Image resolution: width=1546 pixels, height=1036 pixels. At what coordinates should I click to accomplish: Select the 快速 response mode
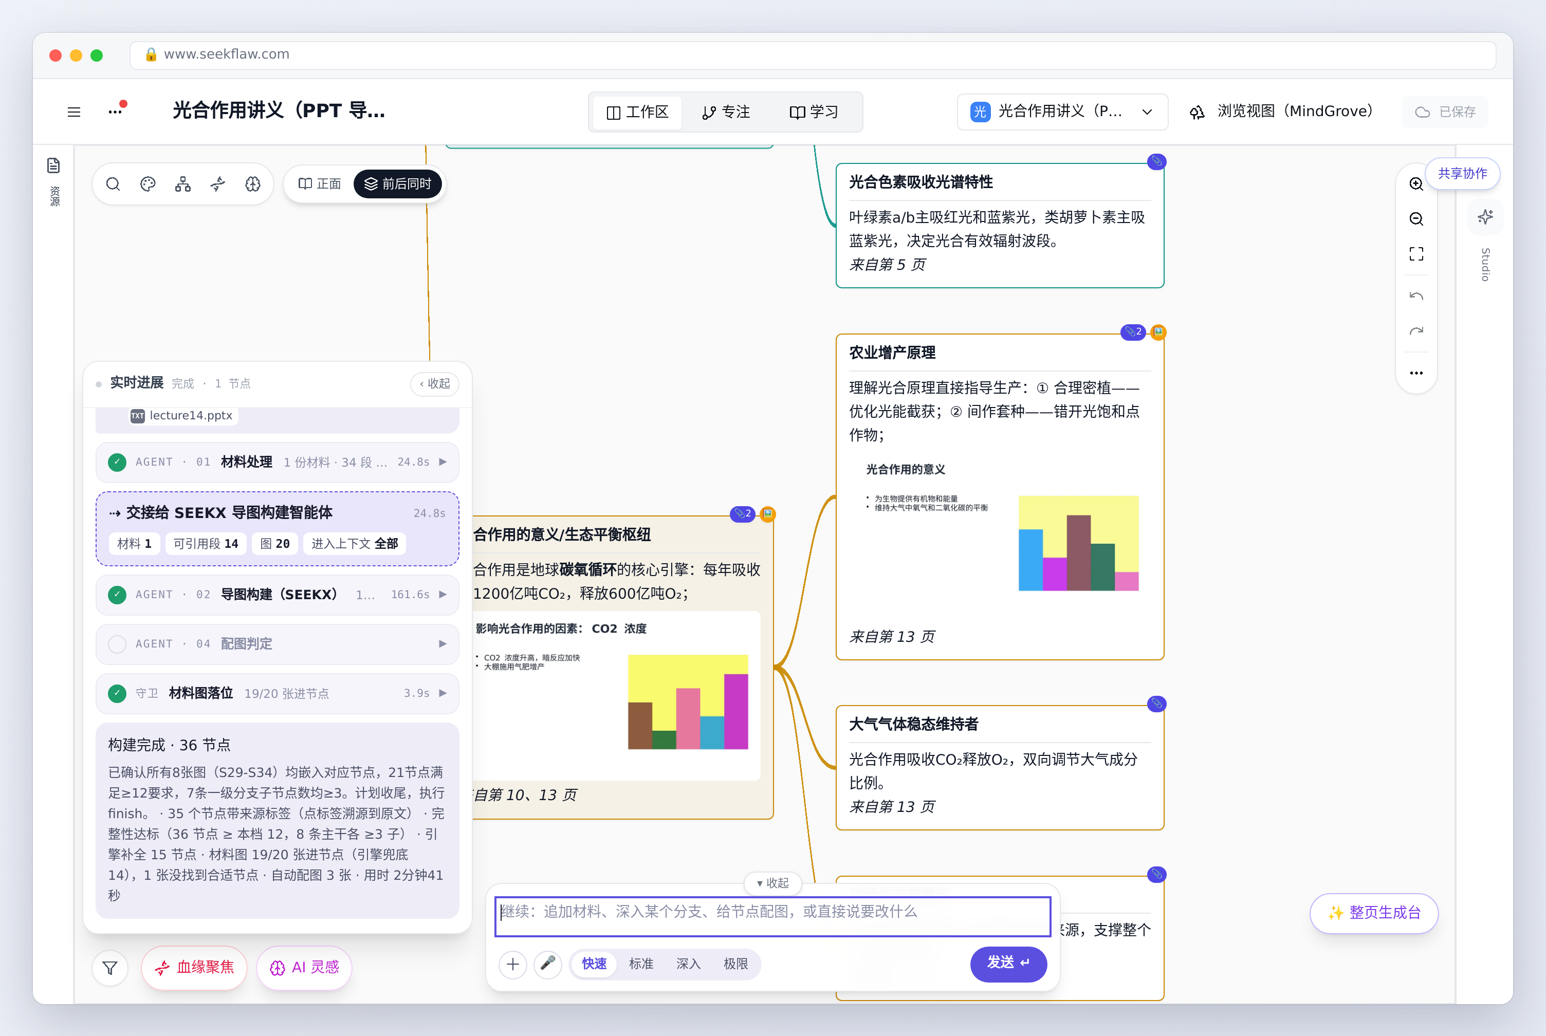(594, 964)
